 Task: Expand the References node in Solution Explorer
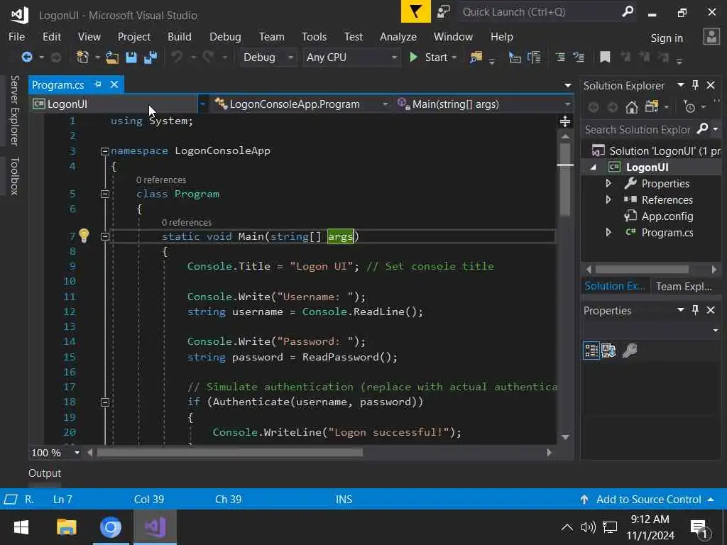608,199
